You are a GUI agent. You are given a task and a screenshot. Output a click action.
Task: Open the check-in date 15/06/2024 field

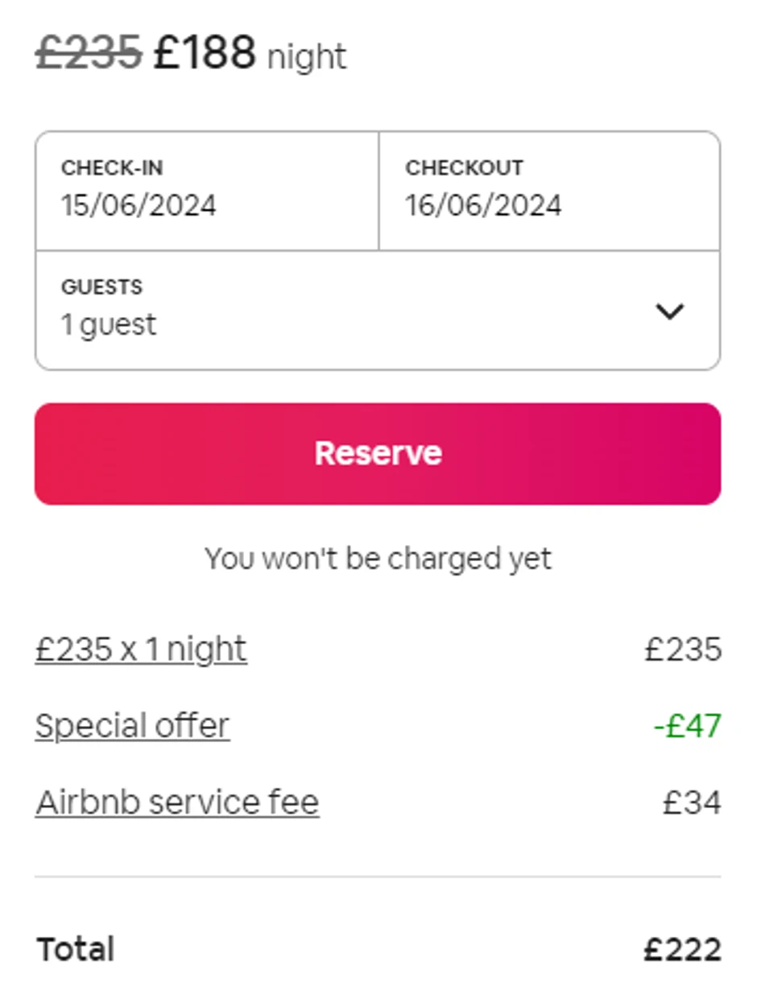[139, 205]
